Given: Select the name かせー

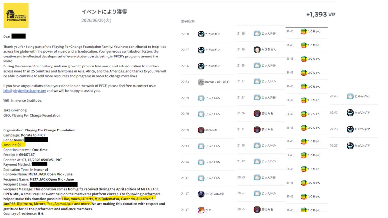Looking at the screenshot, I should (x=210, y=210).
